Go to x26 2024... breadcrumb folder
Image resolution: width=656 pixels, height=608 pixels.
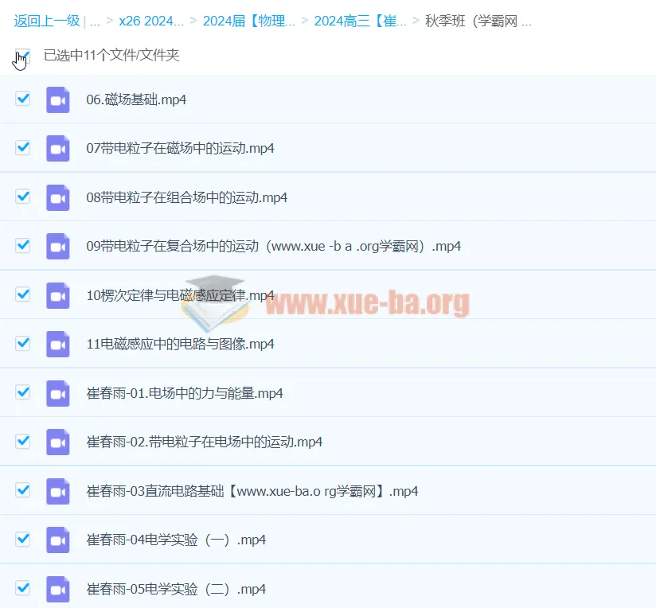[150, 21]
